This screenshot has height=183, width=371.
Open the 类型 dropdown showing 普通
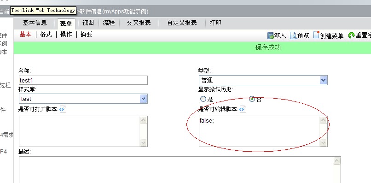[x=263, y=80]
